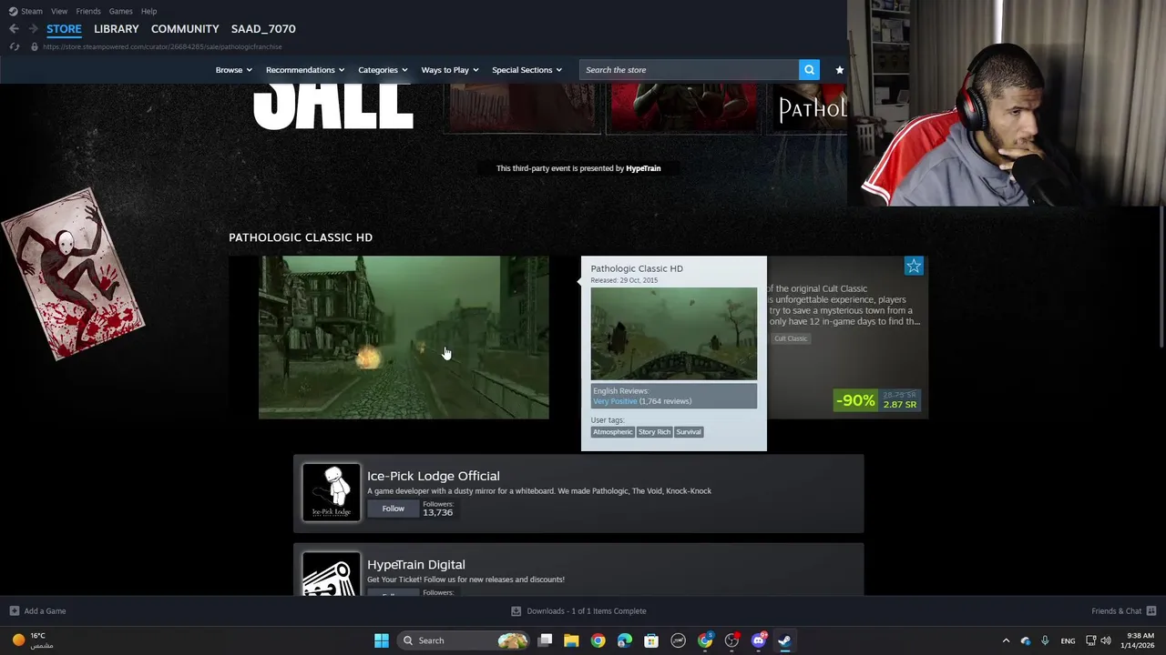This screenshot has width=1166, height=655.
Task: Show hidden system tray icons
Action: (1006, 640)
